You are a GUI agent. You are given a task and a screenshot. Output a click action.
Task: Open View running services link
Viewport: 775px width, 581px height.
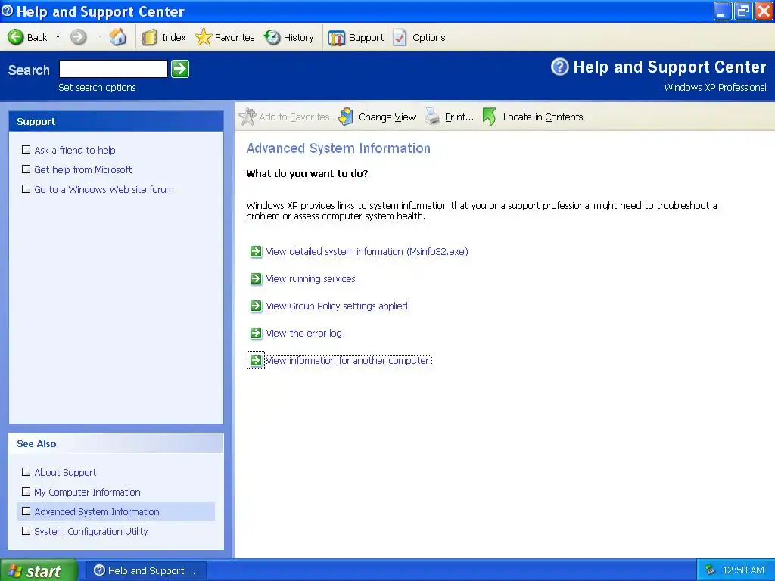(310, 278)
